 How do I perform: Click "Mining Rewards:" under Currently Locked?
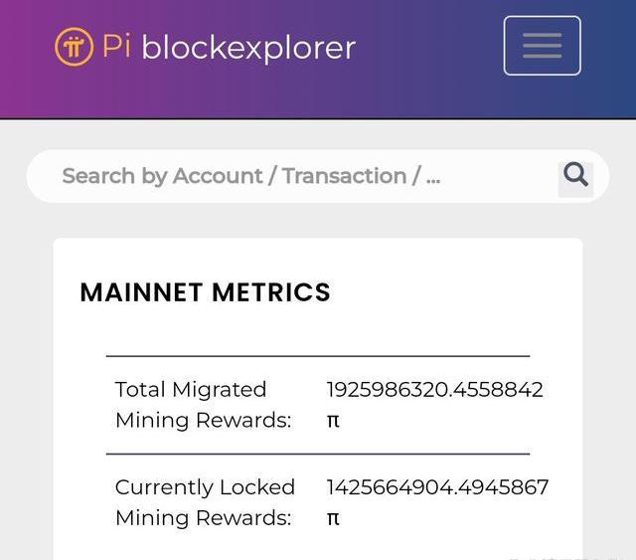point(203,518)
